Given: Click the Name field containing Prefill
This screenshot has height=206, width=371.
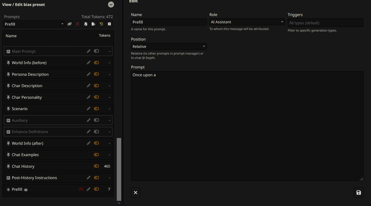Looking at the screenshot, I should (x=169, y=22).
